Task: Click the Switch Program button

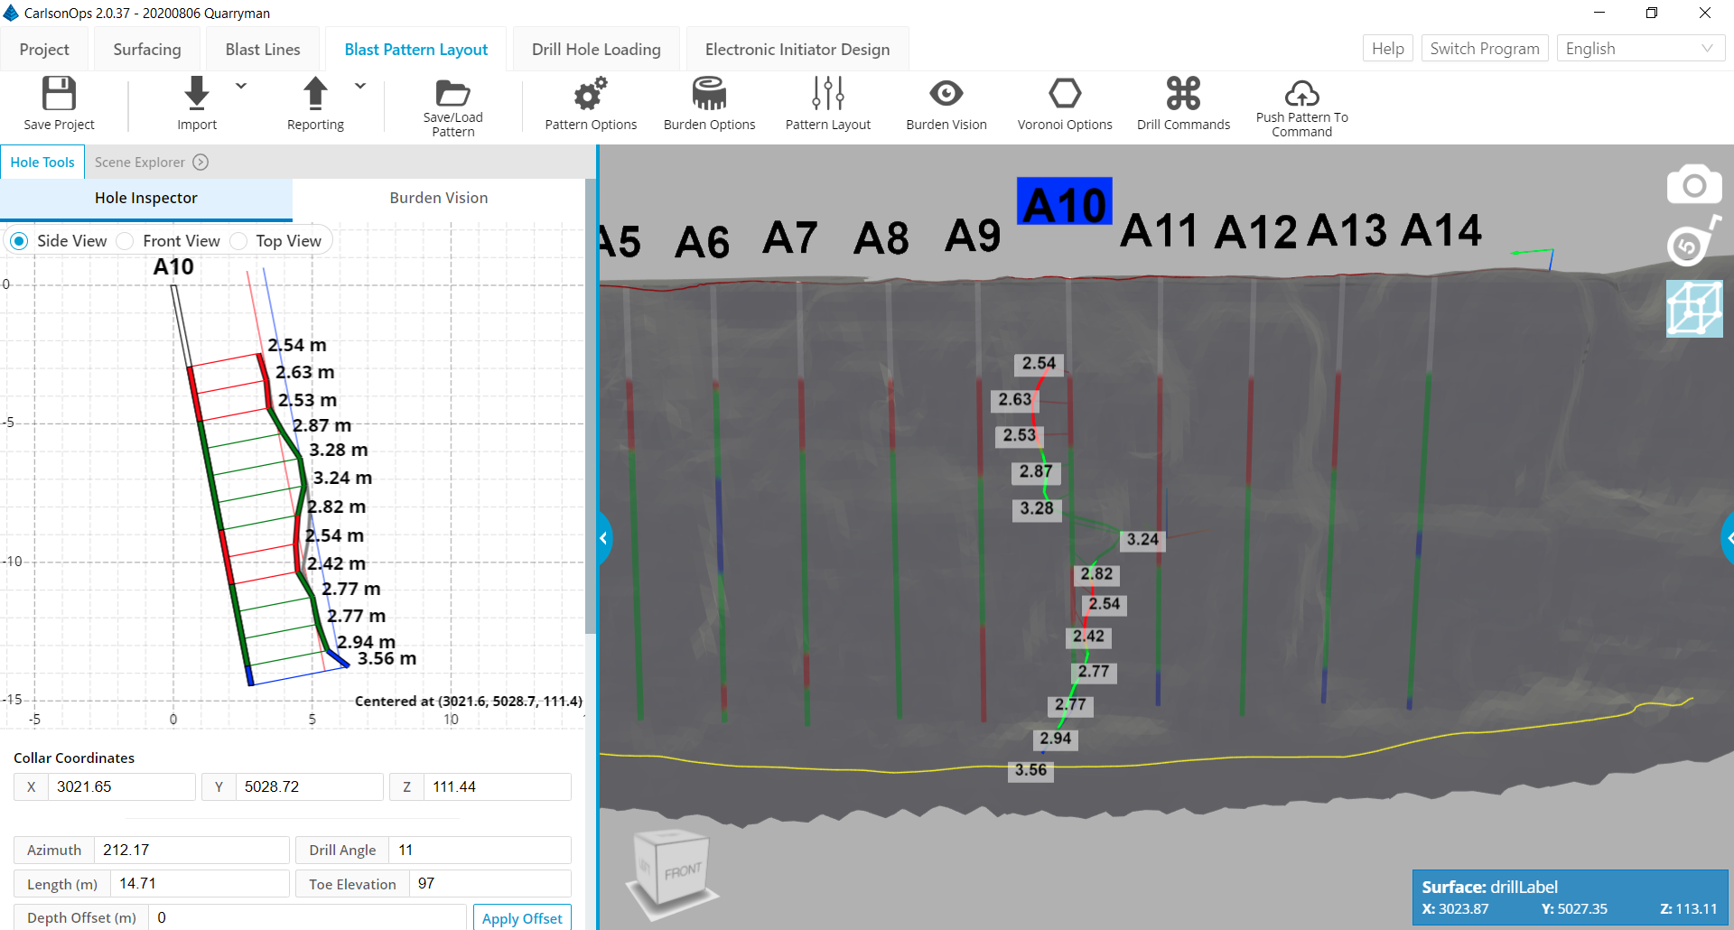Action: [x=1484, y=49]
